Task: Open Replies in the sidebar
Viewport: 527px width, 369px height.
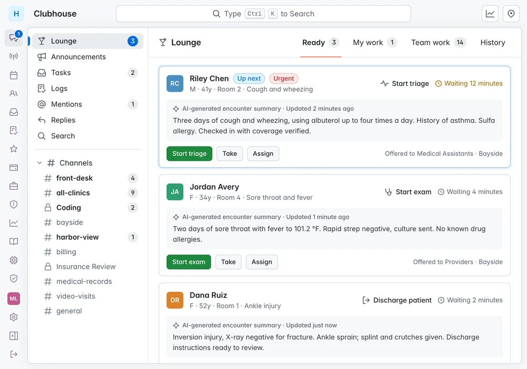Action: pyautogui.click(x=87, y=120)
